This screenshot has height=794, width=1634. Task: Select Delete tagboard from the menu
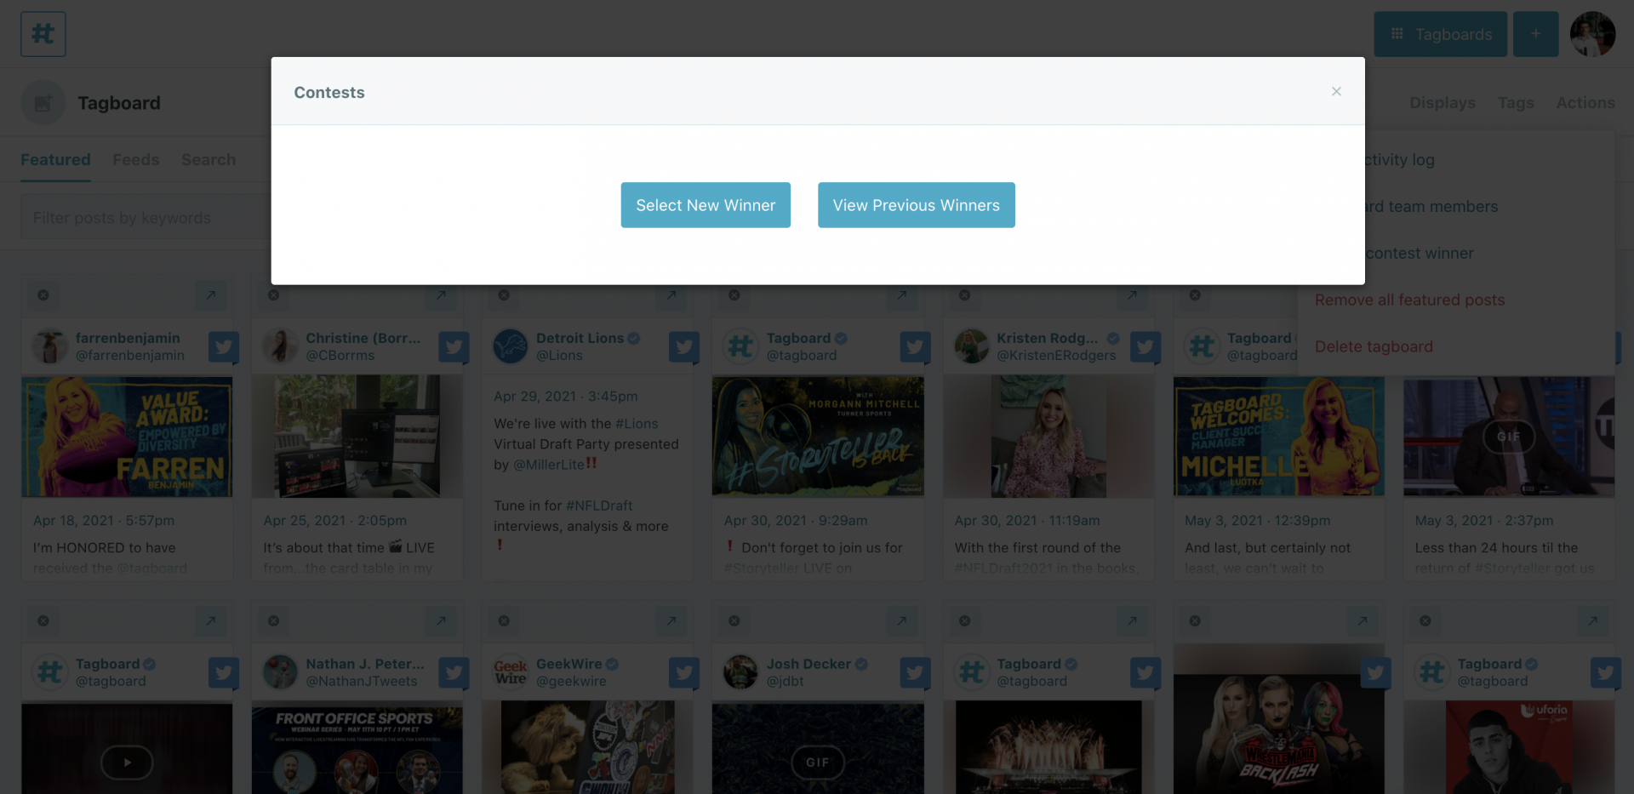[1374, 346]
